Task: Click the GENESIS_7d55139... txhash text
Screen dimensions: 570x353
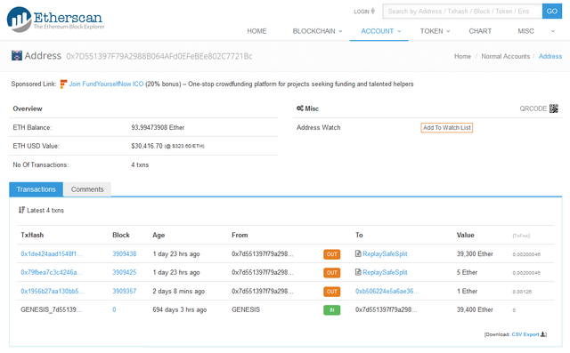Action: pyautogui.click(x=52, y=309)
